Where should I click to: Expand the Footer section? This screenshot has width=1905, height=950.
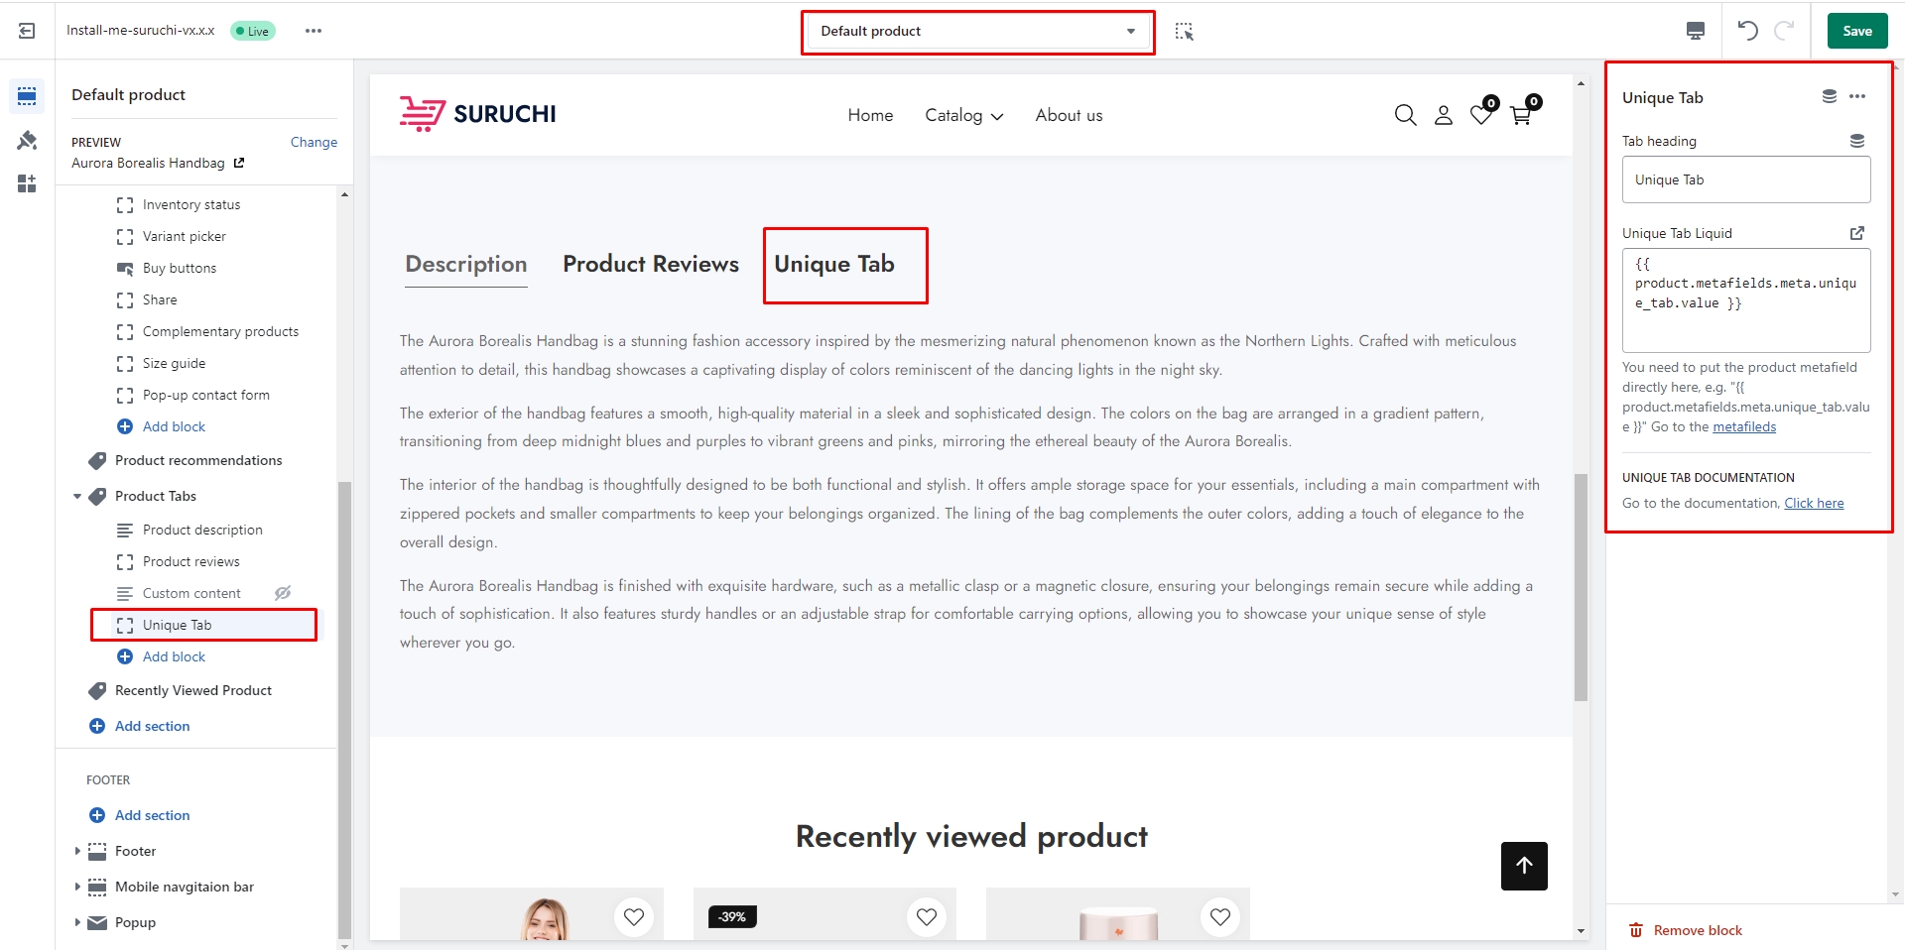coord(77,851)
